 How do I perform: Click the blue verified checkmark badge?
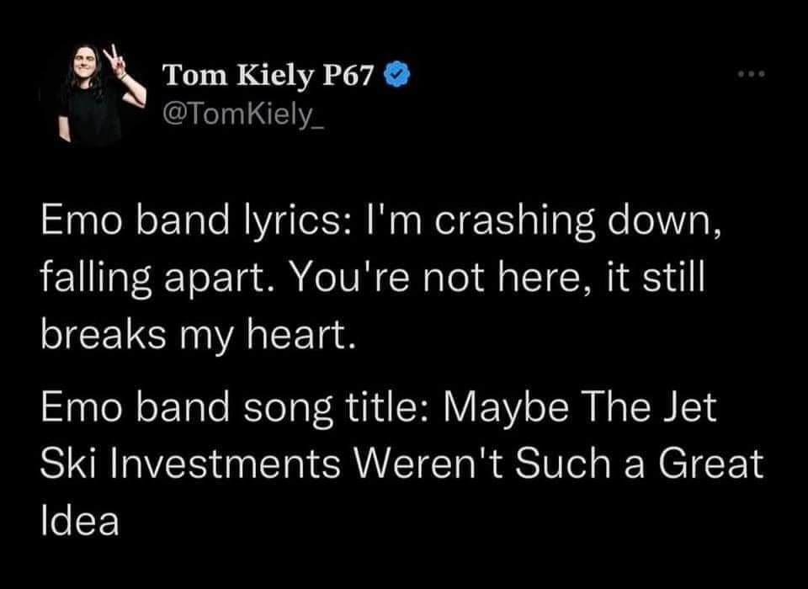click(x=396, y=77)
